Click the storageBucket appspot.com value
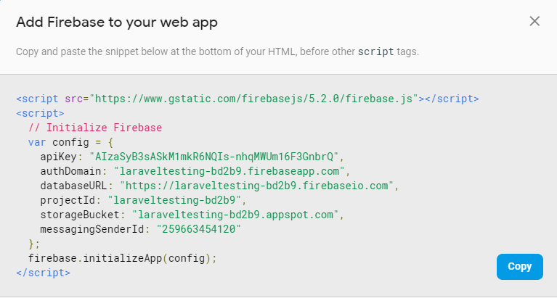The width and height of the screenshot is (557, 298). [235, 215]
